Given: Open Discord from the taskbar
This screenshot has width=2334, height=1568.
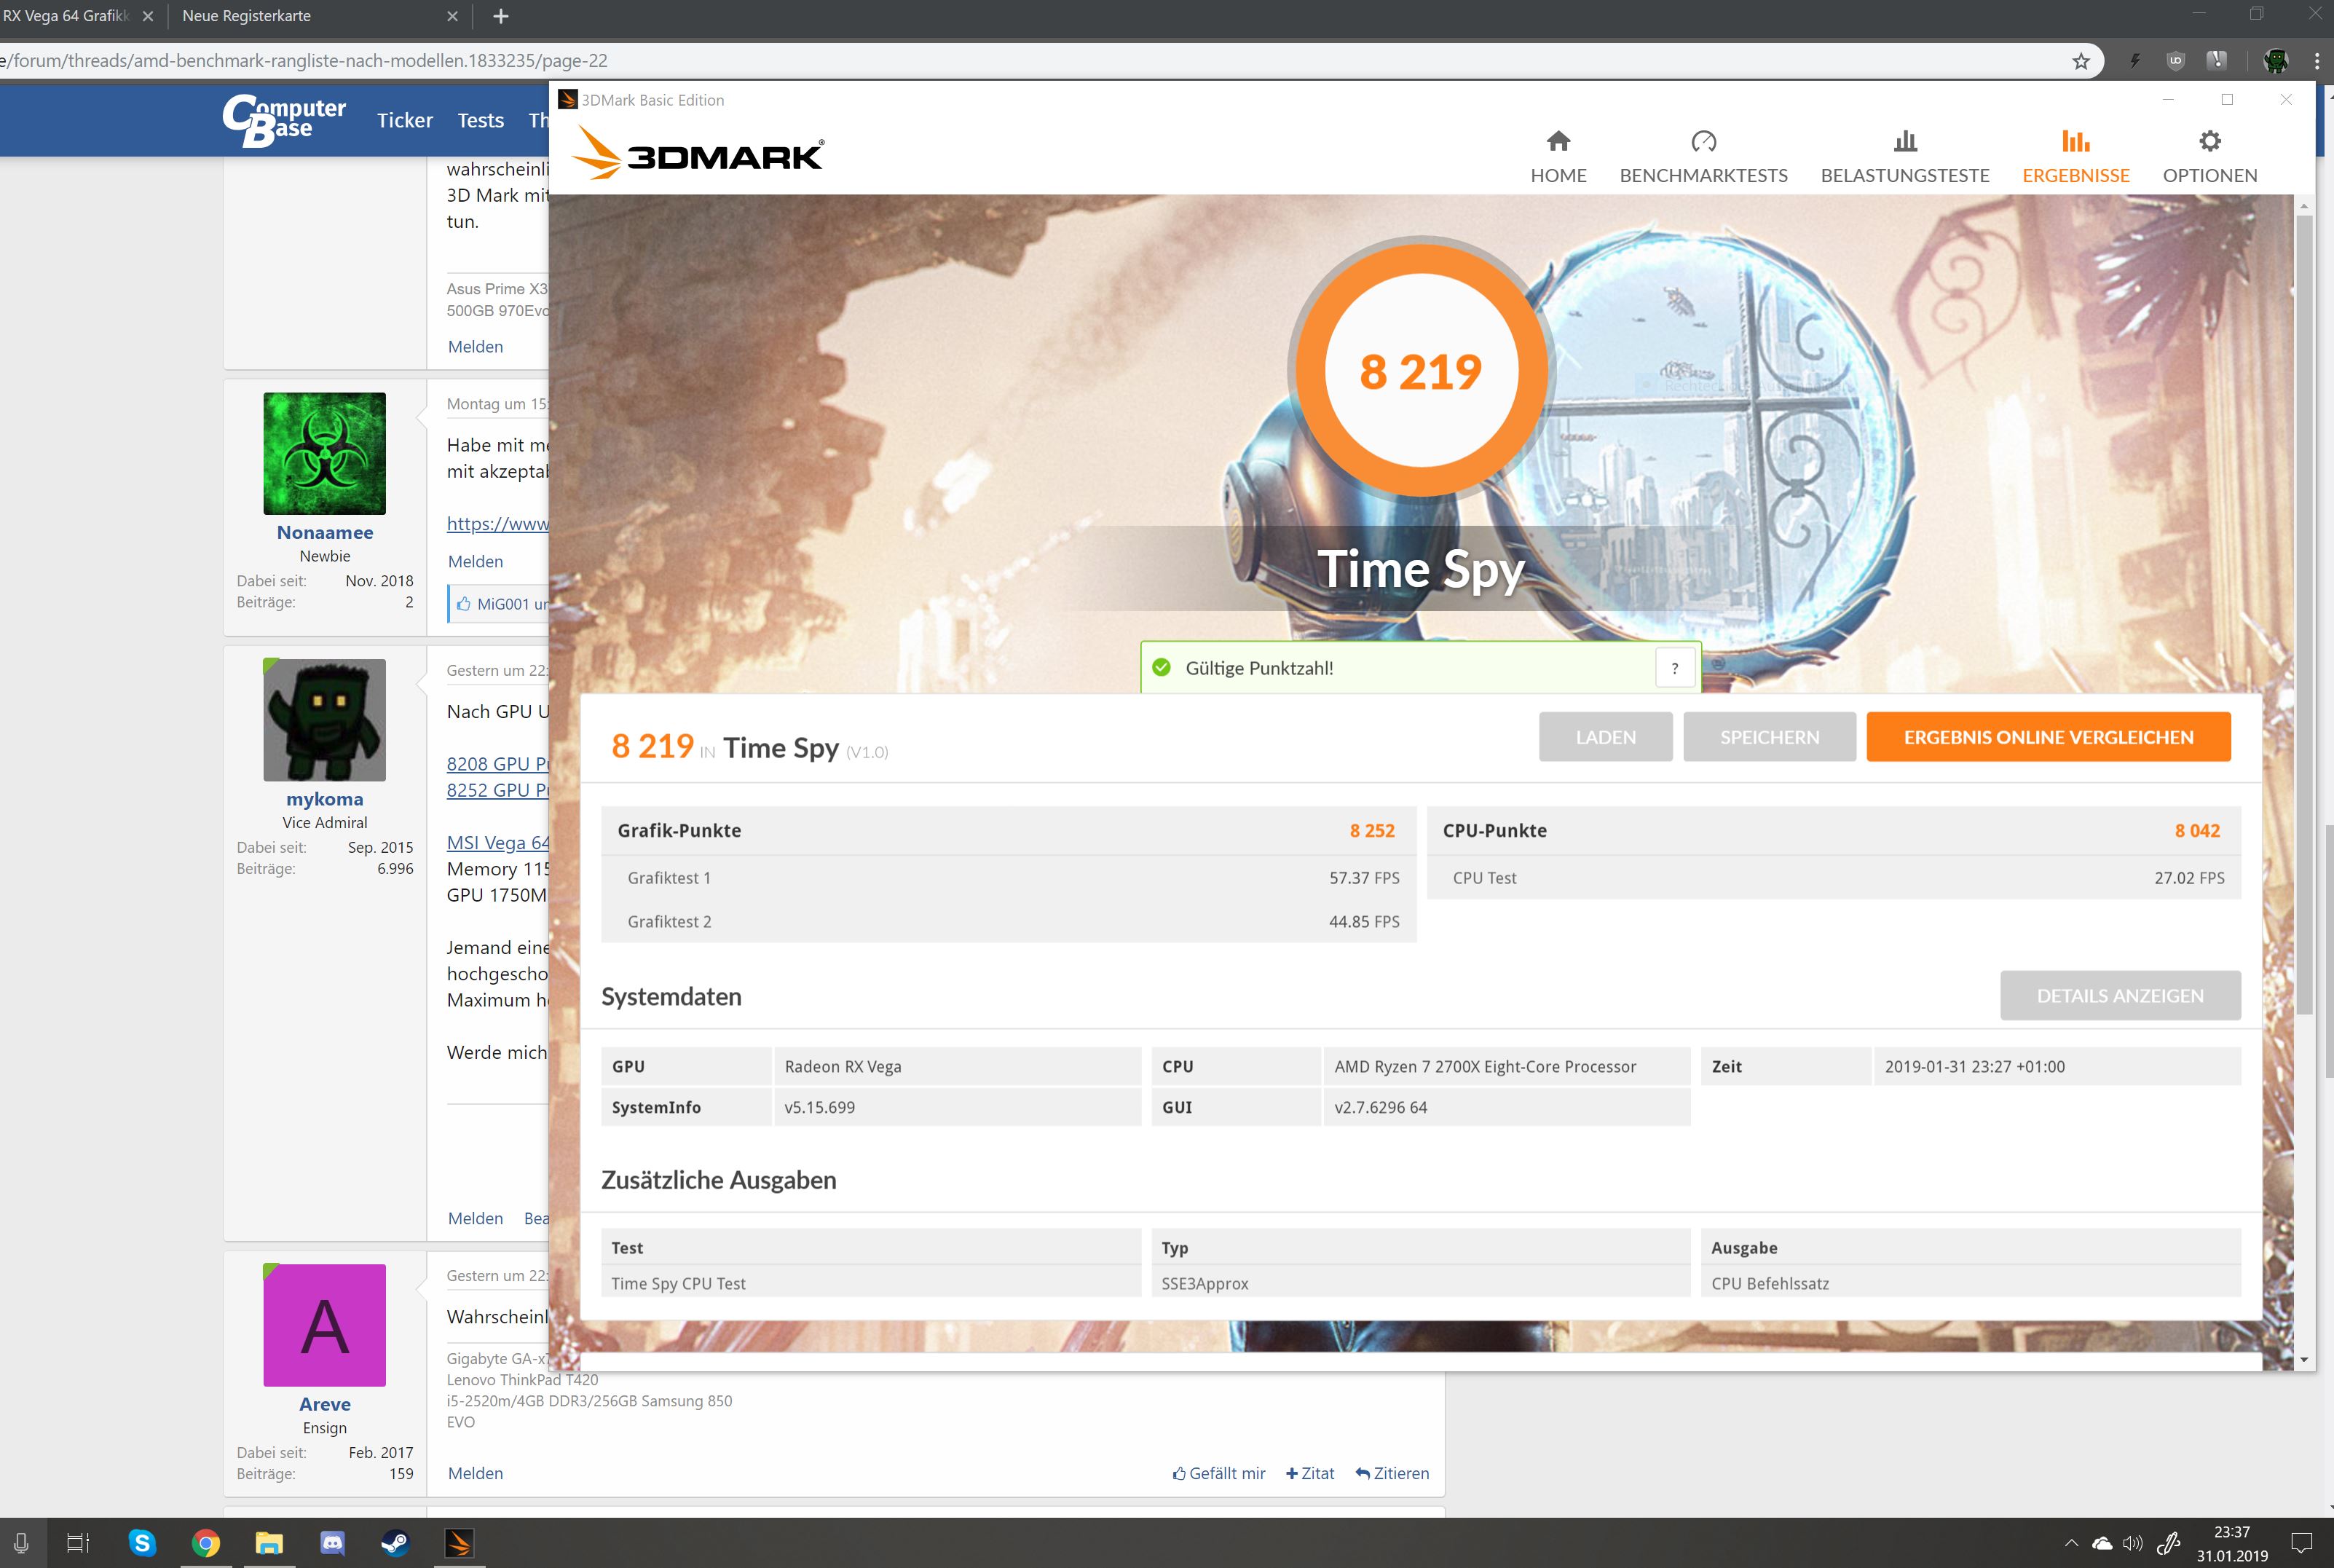Looking at the screenshot, I should point(332,1543).
